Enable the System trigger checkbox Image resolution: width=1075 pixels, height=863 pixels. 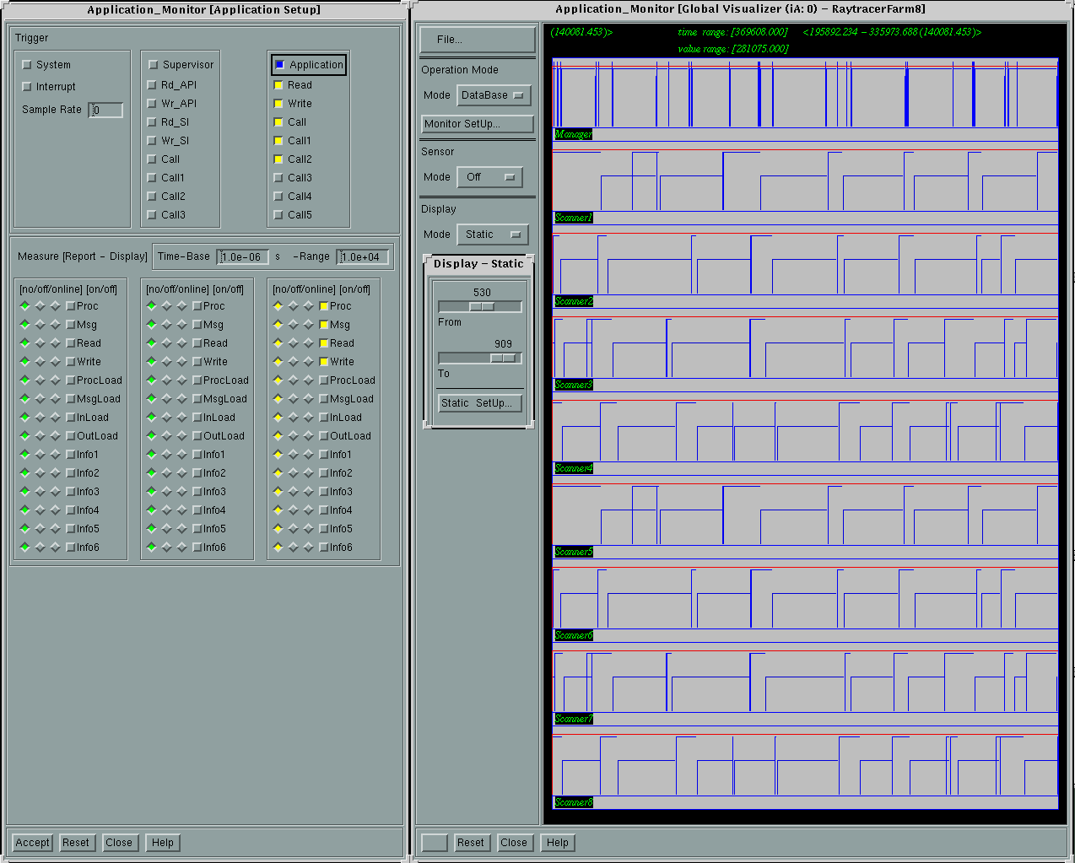tap(27, 65)
